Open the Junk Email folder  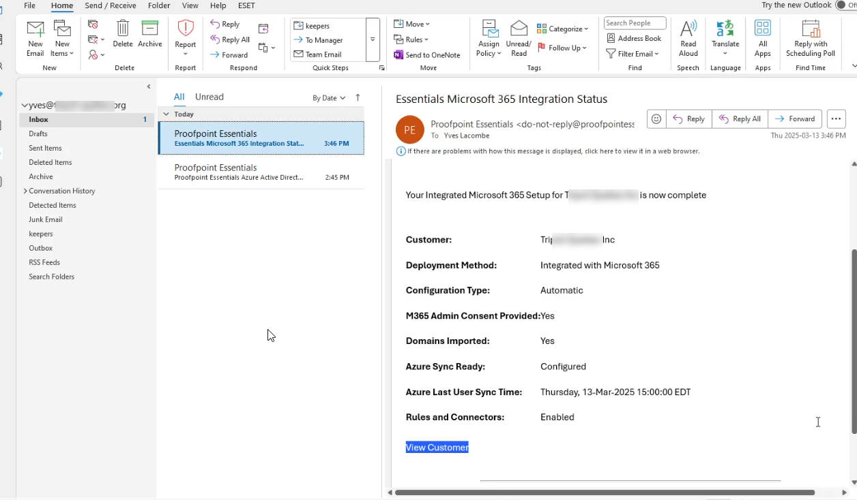point(46,219)
